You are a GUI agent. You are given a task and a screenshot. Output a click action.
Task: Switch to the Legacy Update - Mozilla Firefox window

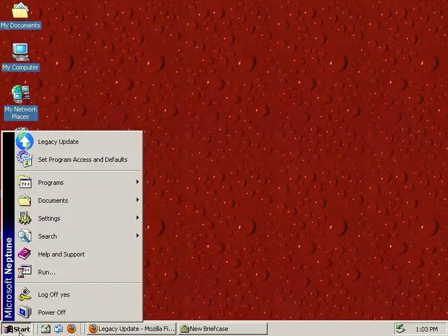pos(132,329)
